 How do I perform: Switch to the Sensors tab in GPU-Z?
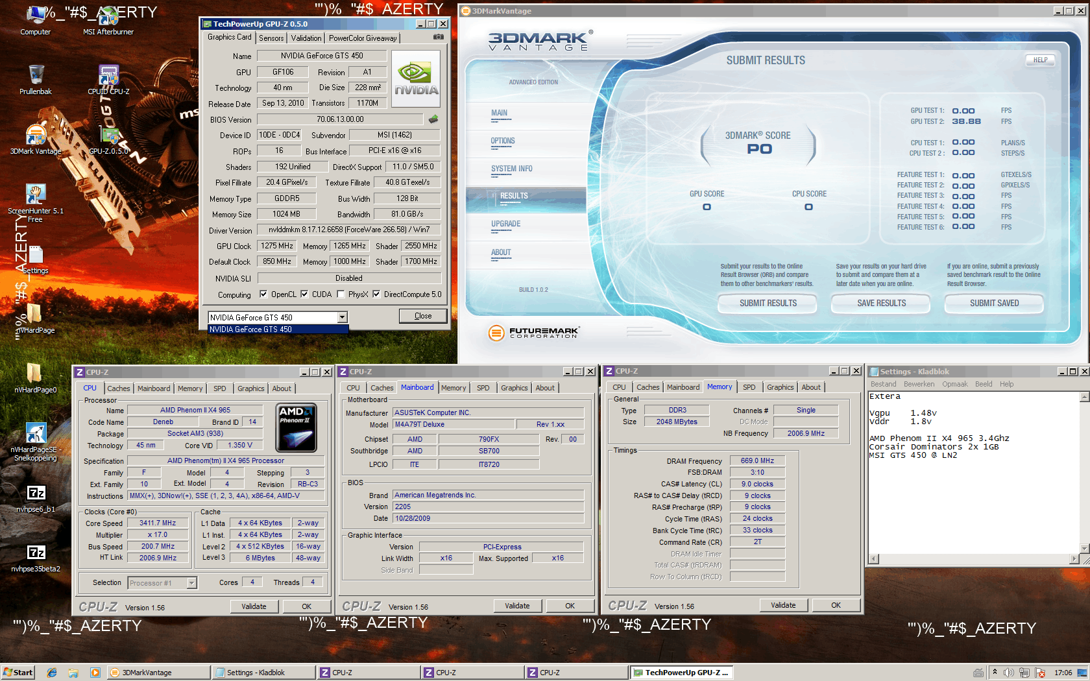[x=271, y=38]
